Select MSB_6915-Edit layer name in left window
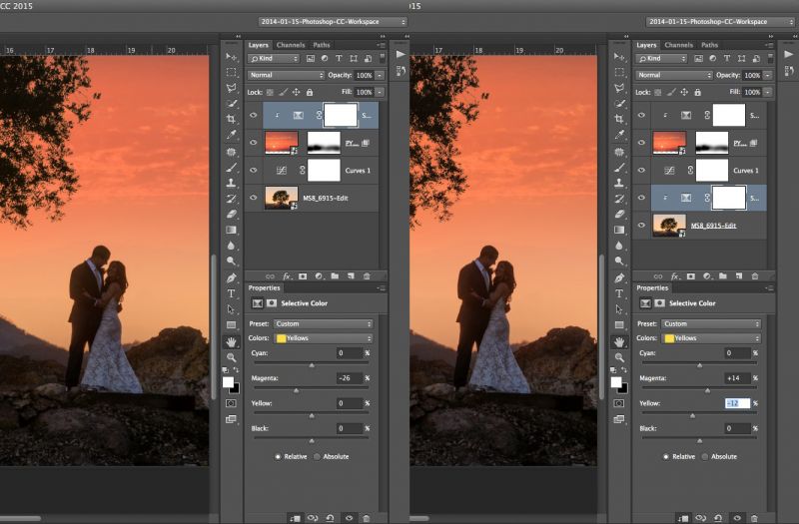 coord(326,198)
